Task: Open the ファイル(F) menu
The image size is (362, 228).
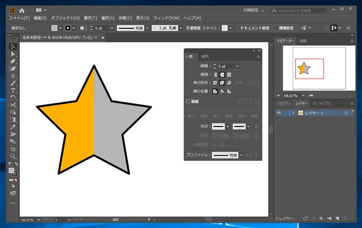Action: pos(19,18)
